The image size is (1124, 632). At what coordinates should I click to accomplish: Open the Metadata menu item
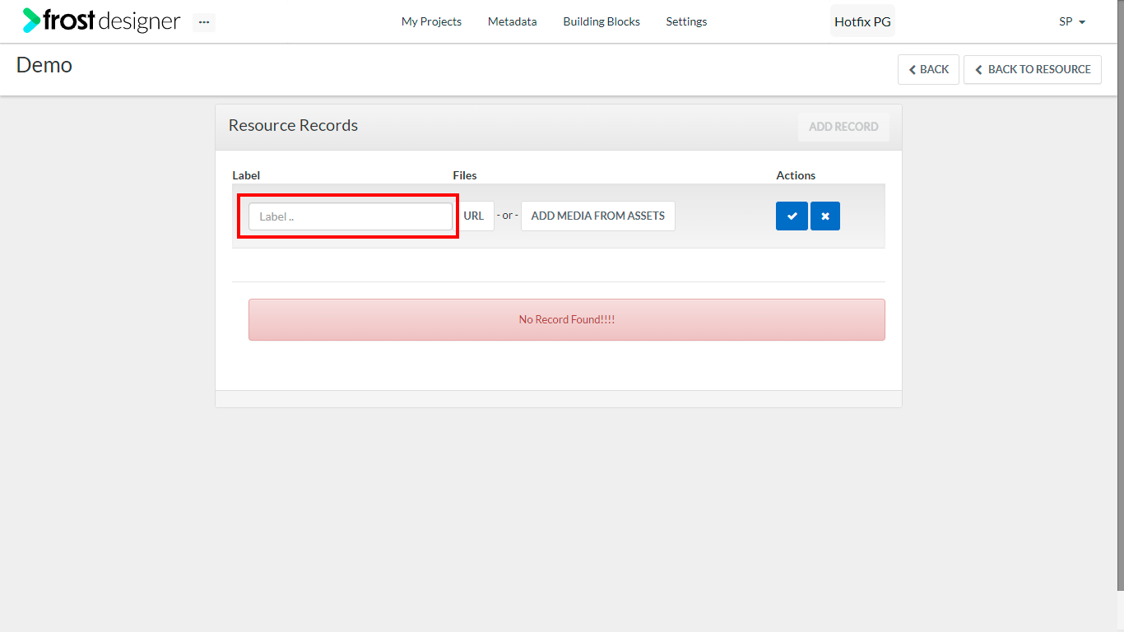point(512,21)
